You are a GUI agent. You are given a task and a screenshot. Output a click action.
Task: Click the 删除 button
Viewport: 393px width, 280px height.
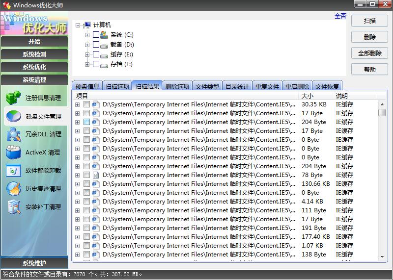[x=370, y=37]
